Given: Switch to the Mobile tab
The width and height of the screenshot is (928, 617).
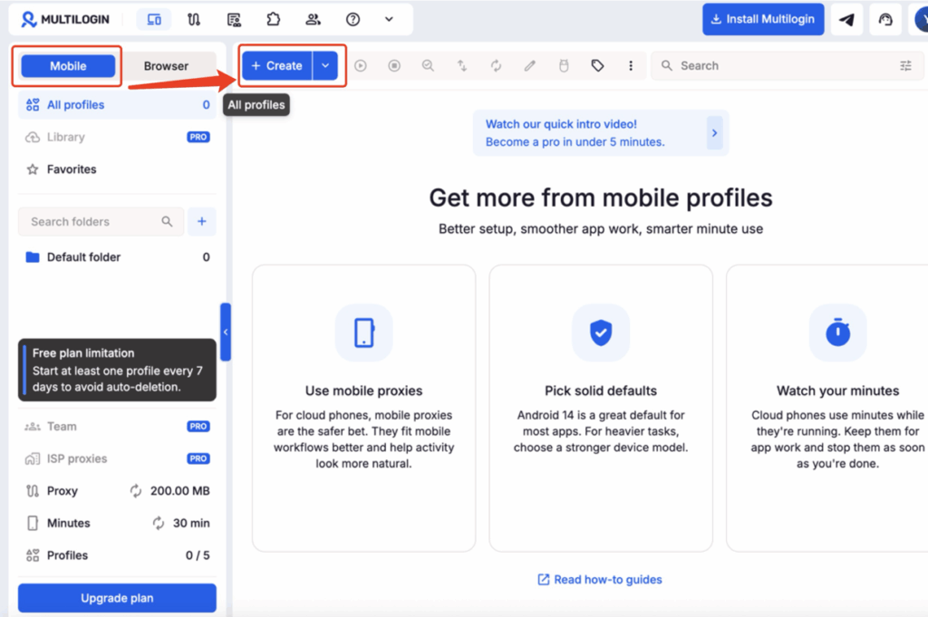Looking at the screenshot, I should (68, 65).
